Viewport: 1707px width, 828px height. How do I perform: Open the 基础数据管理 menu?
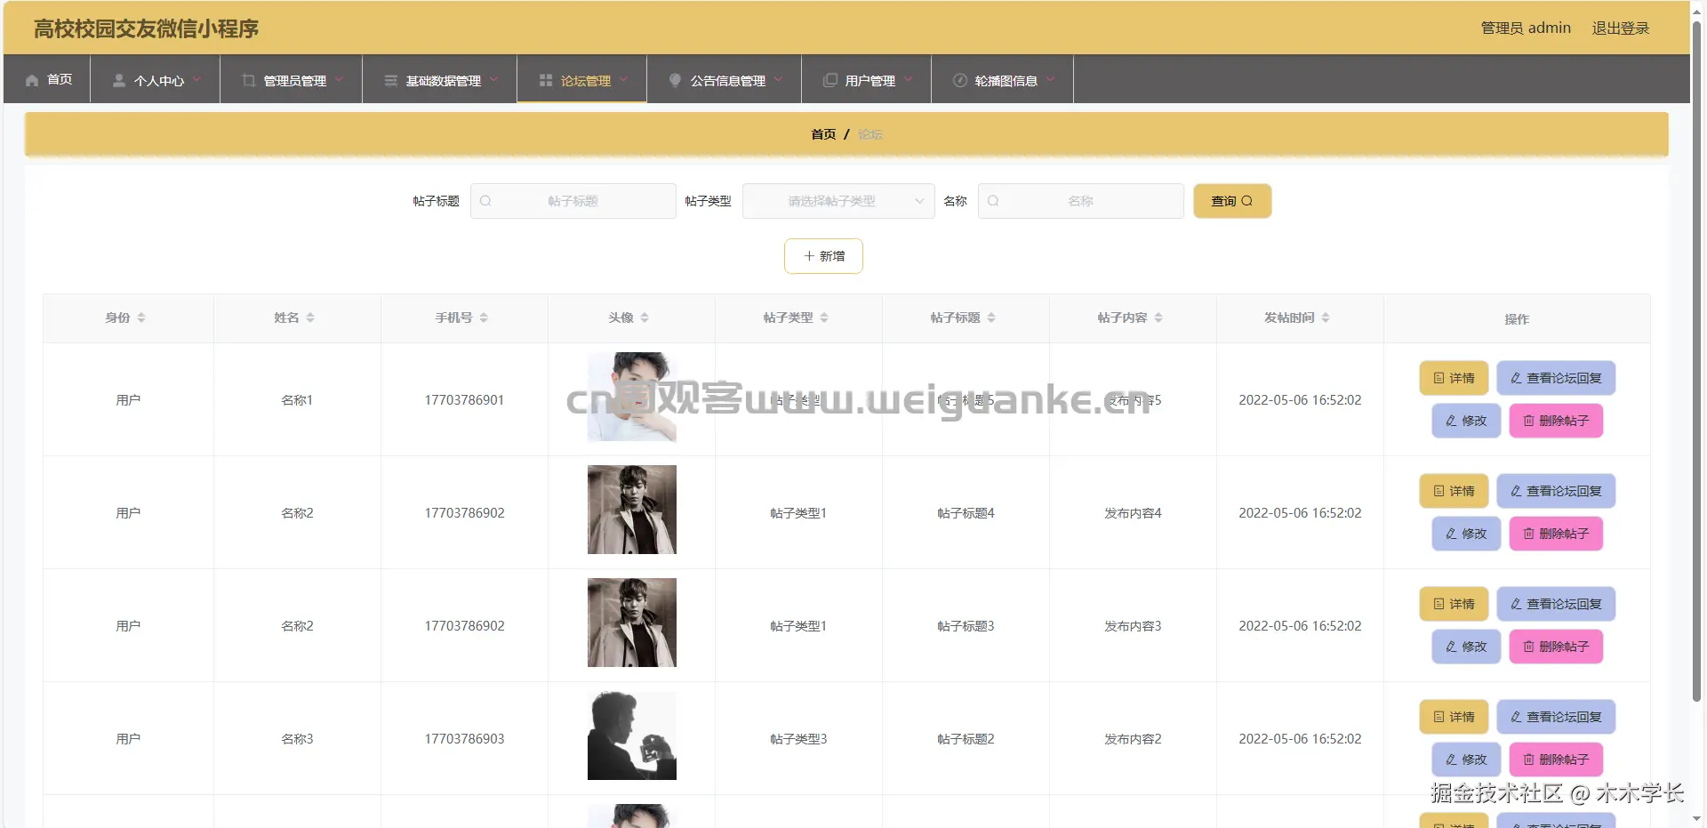[440, 79]
